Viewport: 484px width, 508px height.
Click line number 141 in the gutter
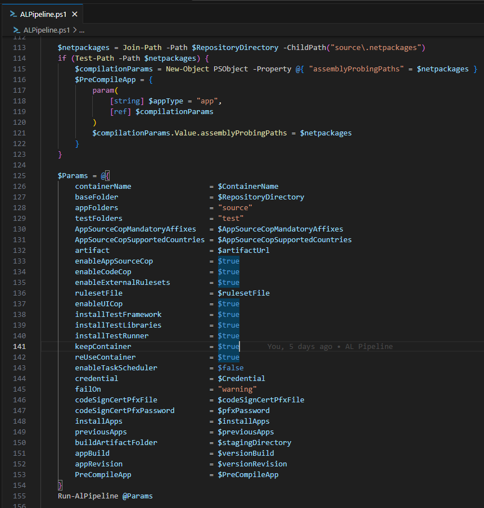click(19, 346)
